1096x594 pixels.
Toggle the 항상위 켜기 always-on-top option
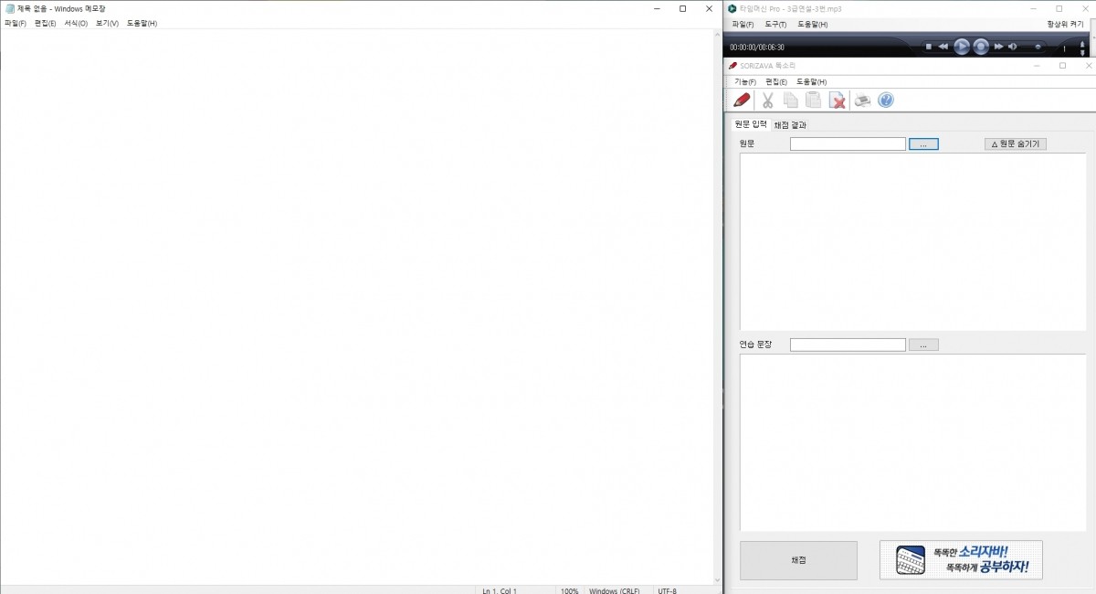[x=1065, y=24]
